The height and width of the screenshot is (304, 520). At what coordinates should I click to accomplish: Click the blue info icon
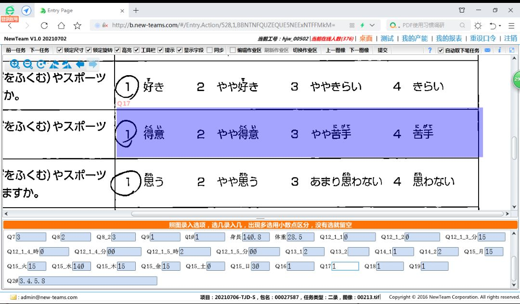[x=499, y=50]
